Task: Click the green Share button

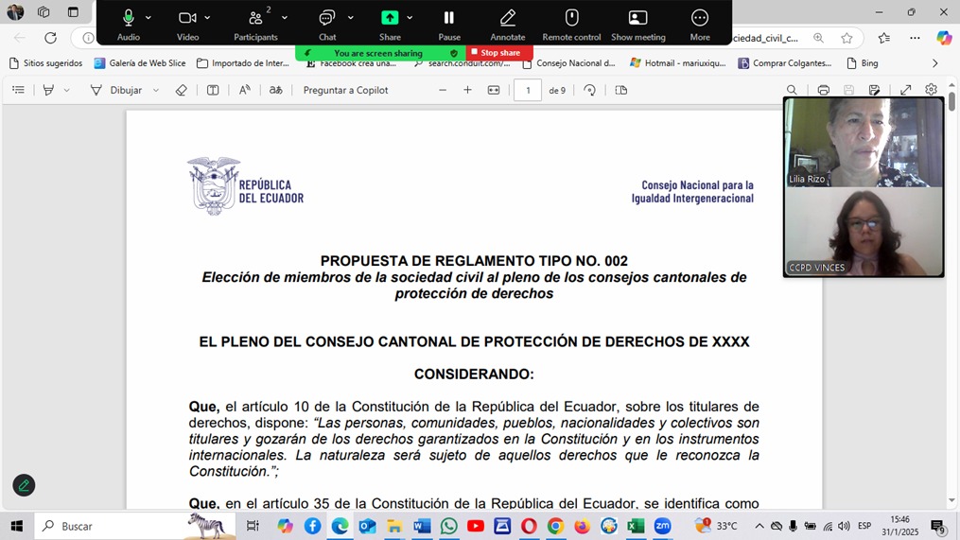Action: point(390,25)
